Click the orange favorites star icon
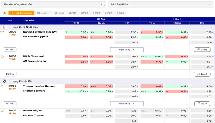 [x=5, y=13]
